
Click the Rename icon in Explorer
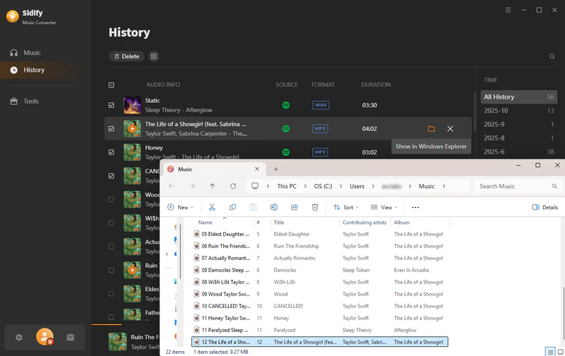(274, 207)
